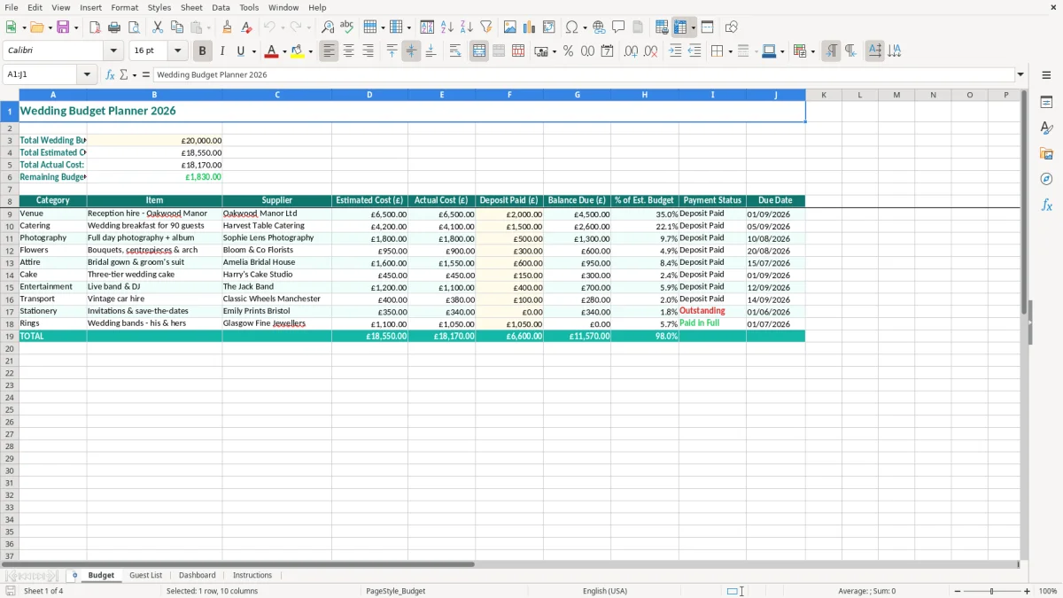Click the Background Color yellow swatch
This screenshot has width=1063, height=598.
tap(298, 51)
